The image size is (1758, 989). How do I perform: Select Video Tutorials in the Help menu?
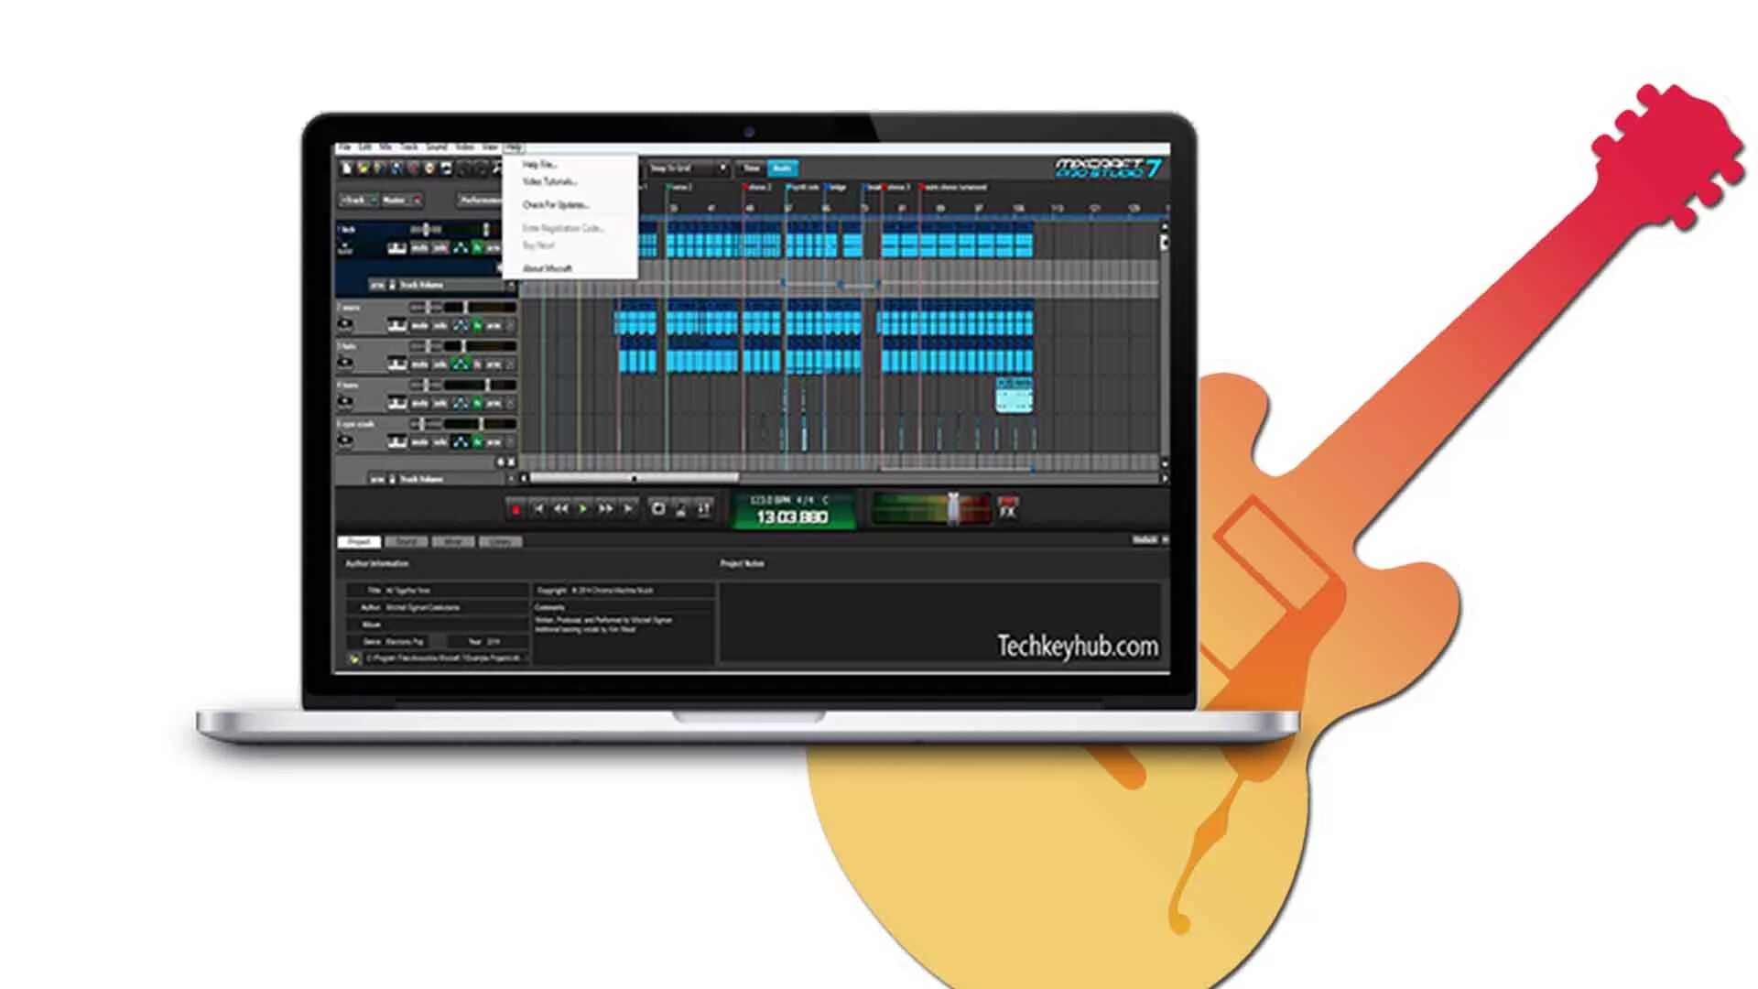pyautogui.click(x=549, y=182)
